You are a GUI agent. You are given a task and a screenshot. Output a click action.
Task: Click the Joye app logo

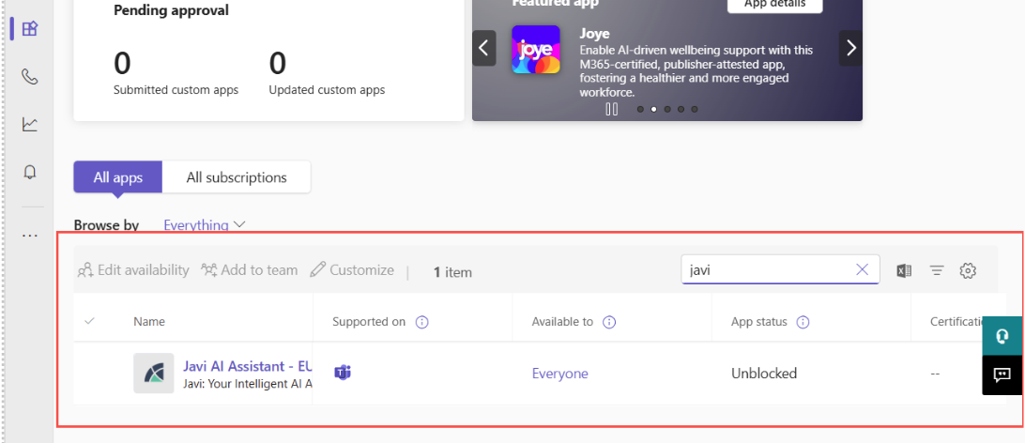(535, 50)
